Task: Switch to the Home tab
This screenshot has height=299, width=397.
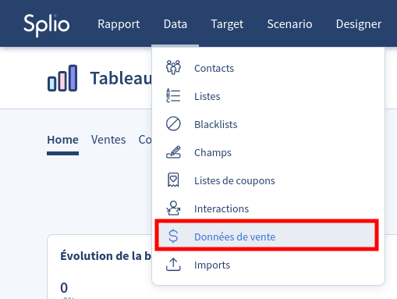Action: 62,140
